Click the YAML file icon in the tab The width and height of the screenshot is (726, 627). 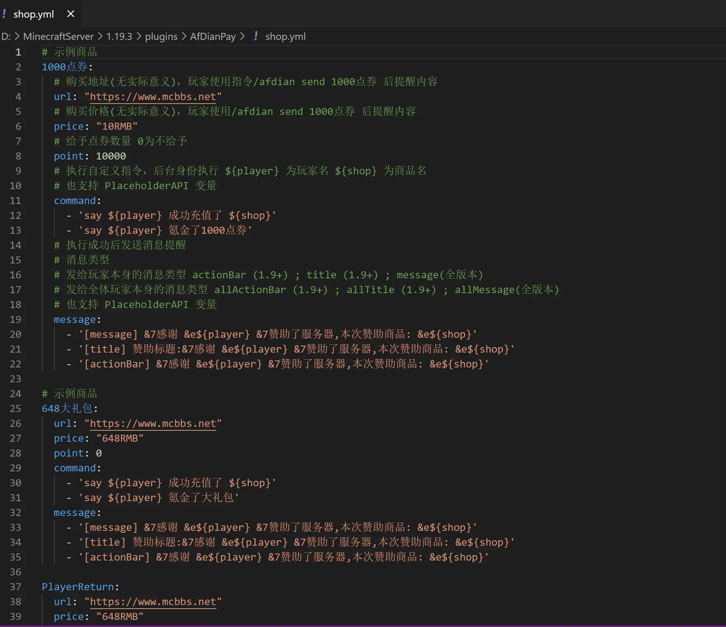tap(4, 14)
